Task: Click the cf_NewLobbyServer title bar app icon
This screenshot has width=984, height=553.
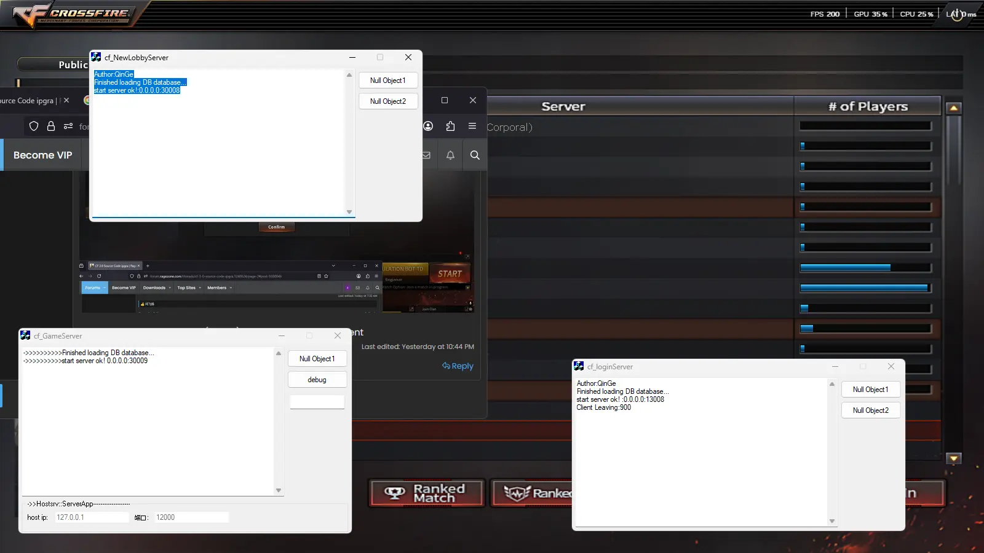Action: [96, 57]
